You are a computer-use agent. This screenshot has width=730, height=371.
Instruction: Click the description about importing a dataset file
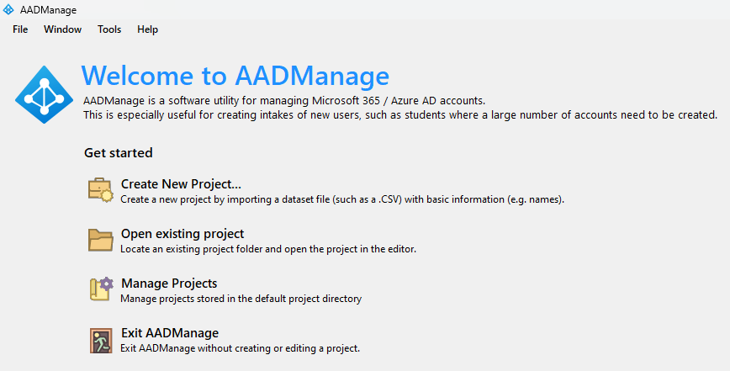[x=341, y=199]
